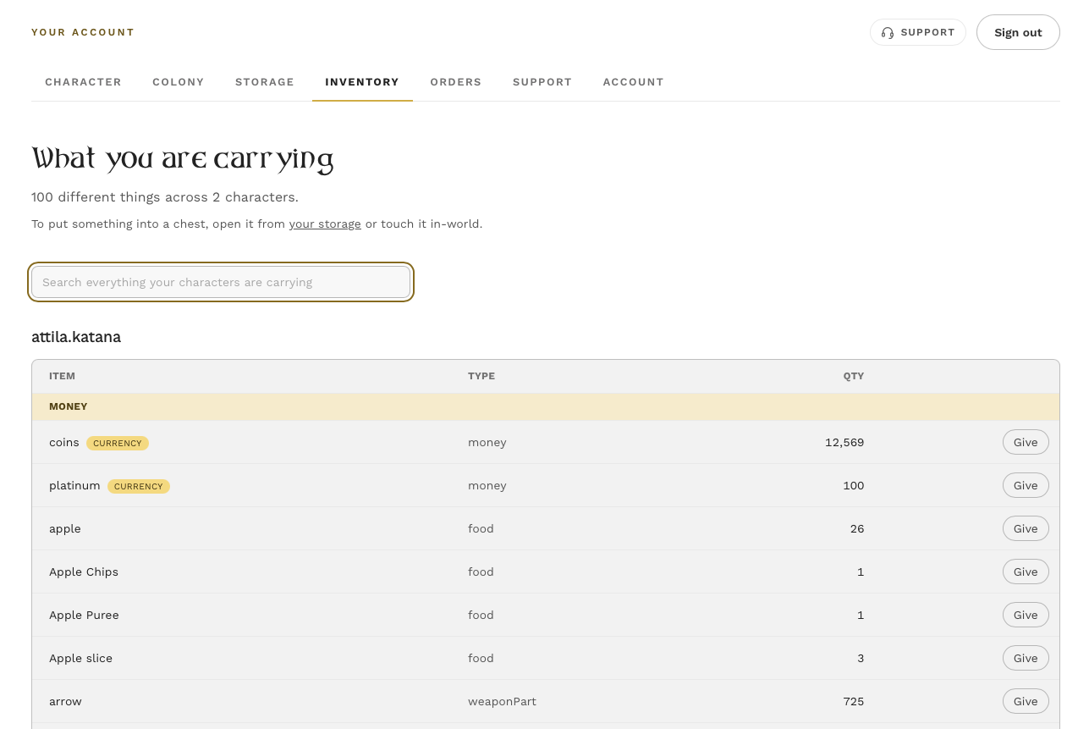This screenshot has height=729, width=1078.
Task: Click Give for platinum
Action: [1026, 485]
